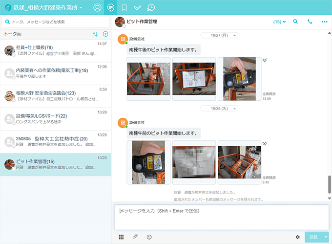
Task: Open the talk 設備/電気/LGS/ボード(22)
Action: 56,119
